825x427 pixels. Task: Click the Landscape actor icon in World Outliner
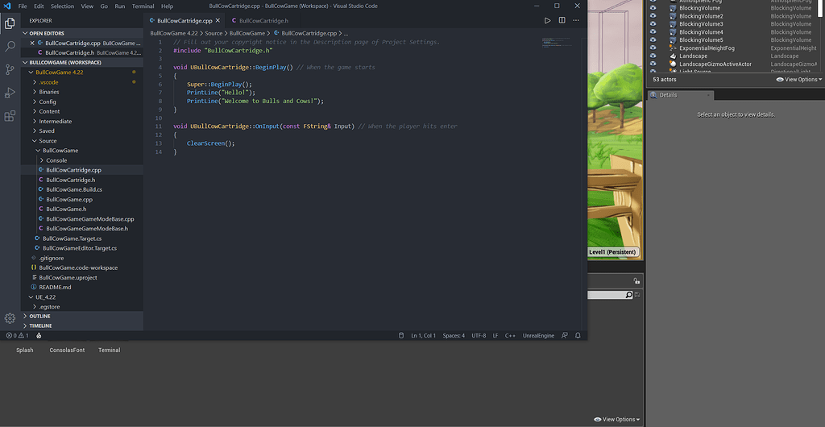(673, 56)
